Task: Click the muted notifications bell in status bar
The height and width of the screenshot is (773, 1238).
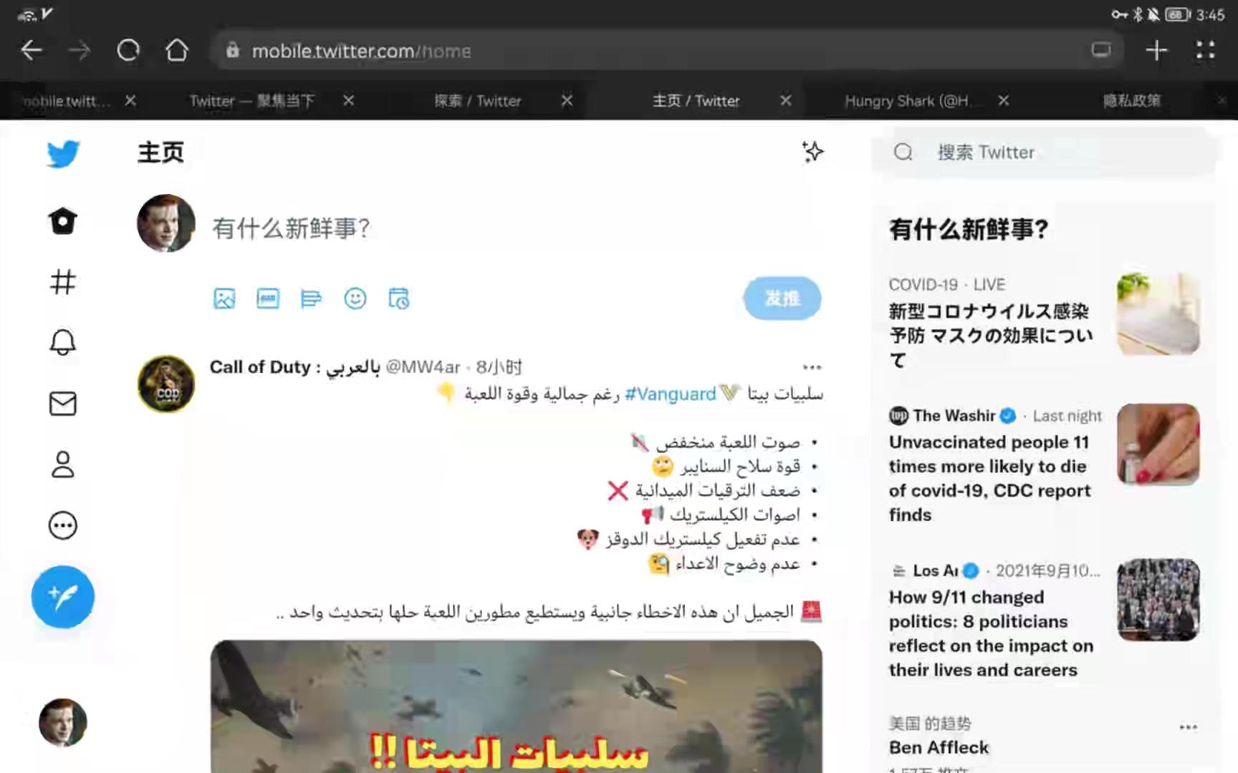Action: click(x=1153, y=14)
